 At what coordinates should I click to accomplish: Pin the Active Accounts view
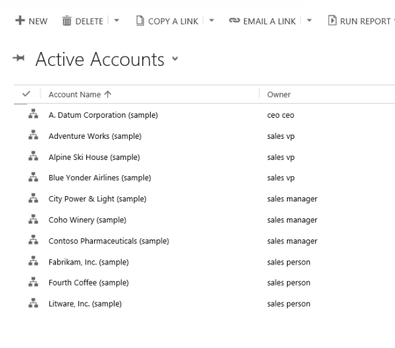click(x=20, y=60)
